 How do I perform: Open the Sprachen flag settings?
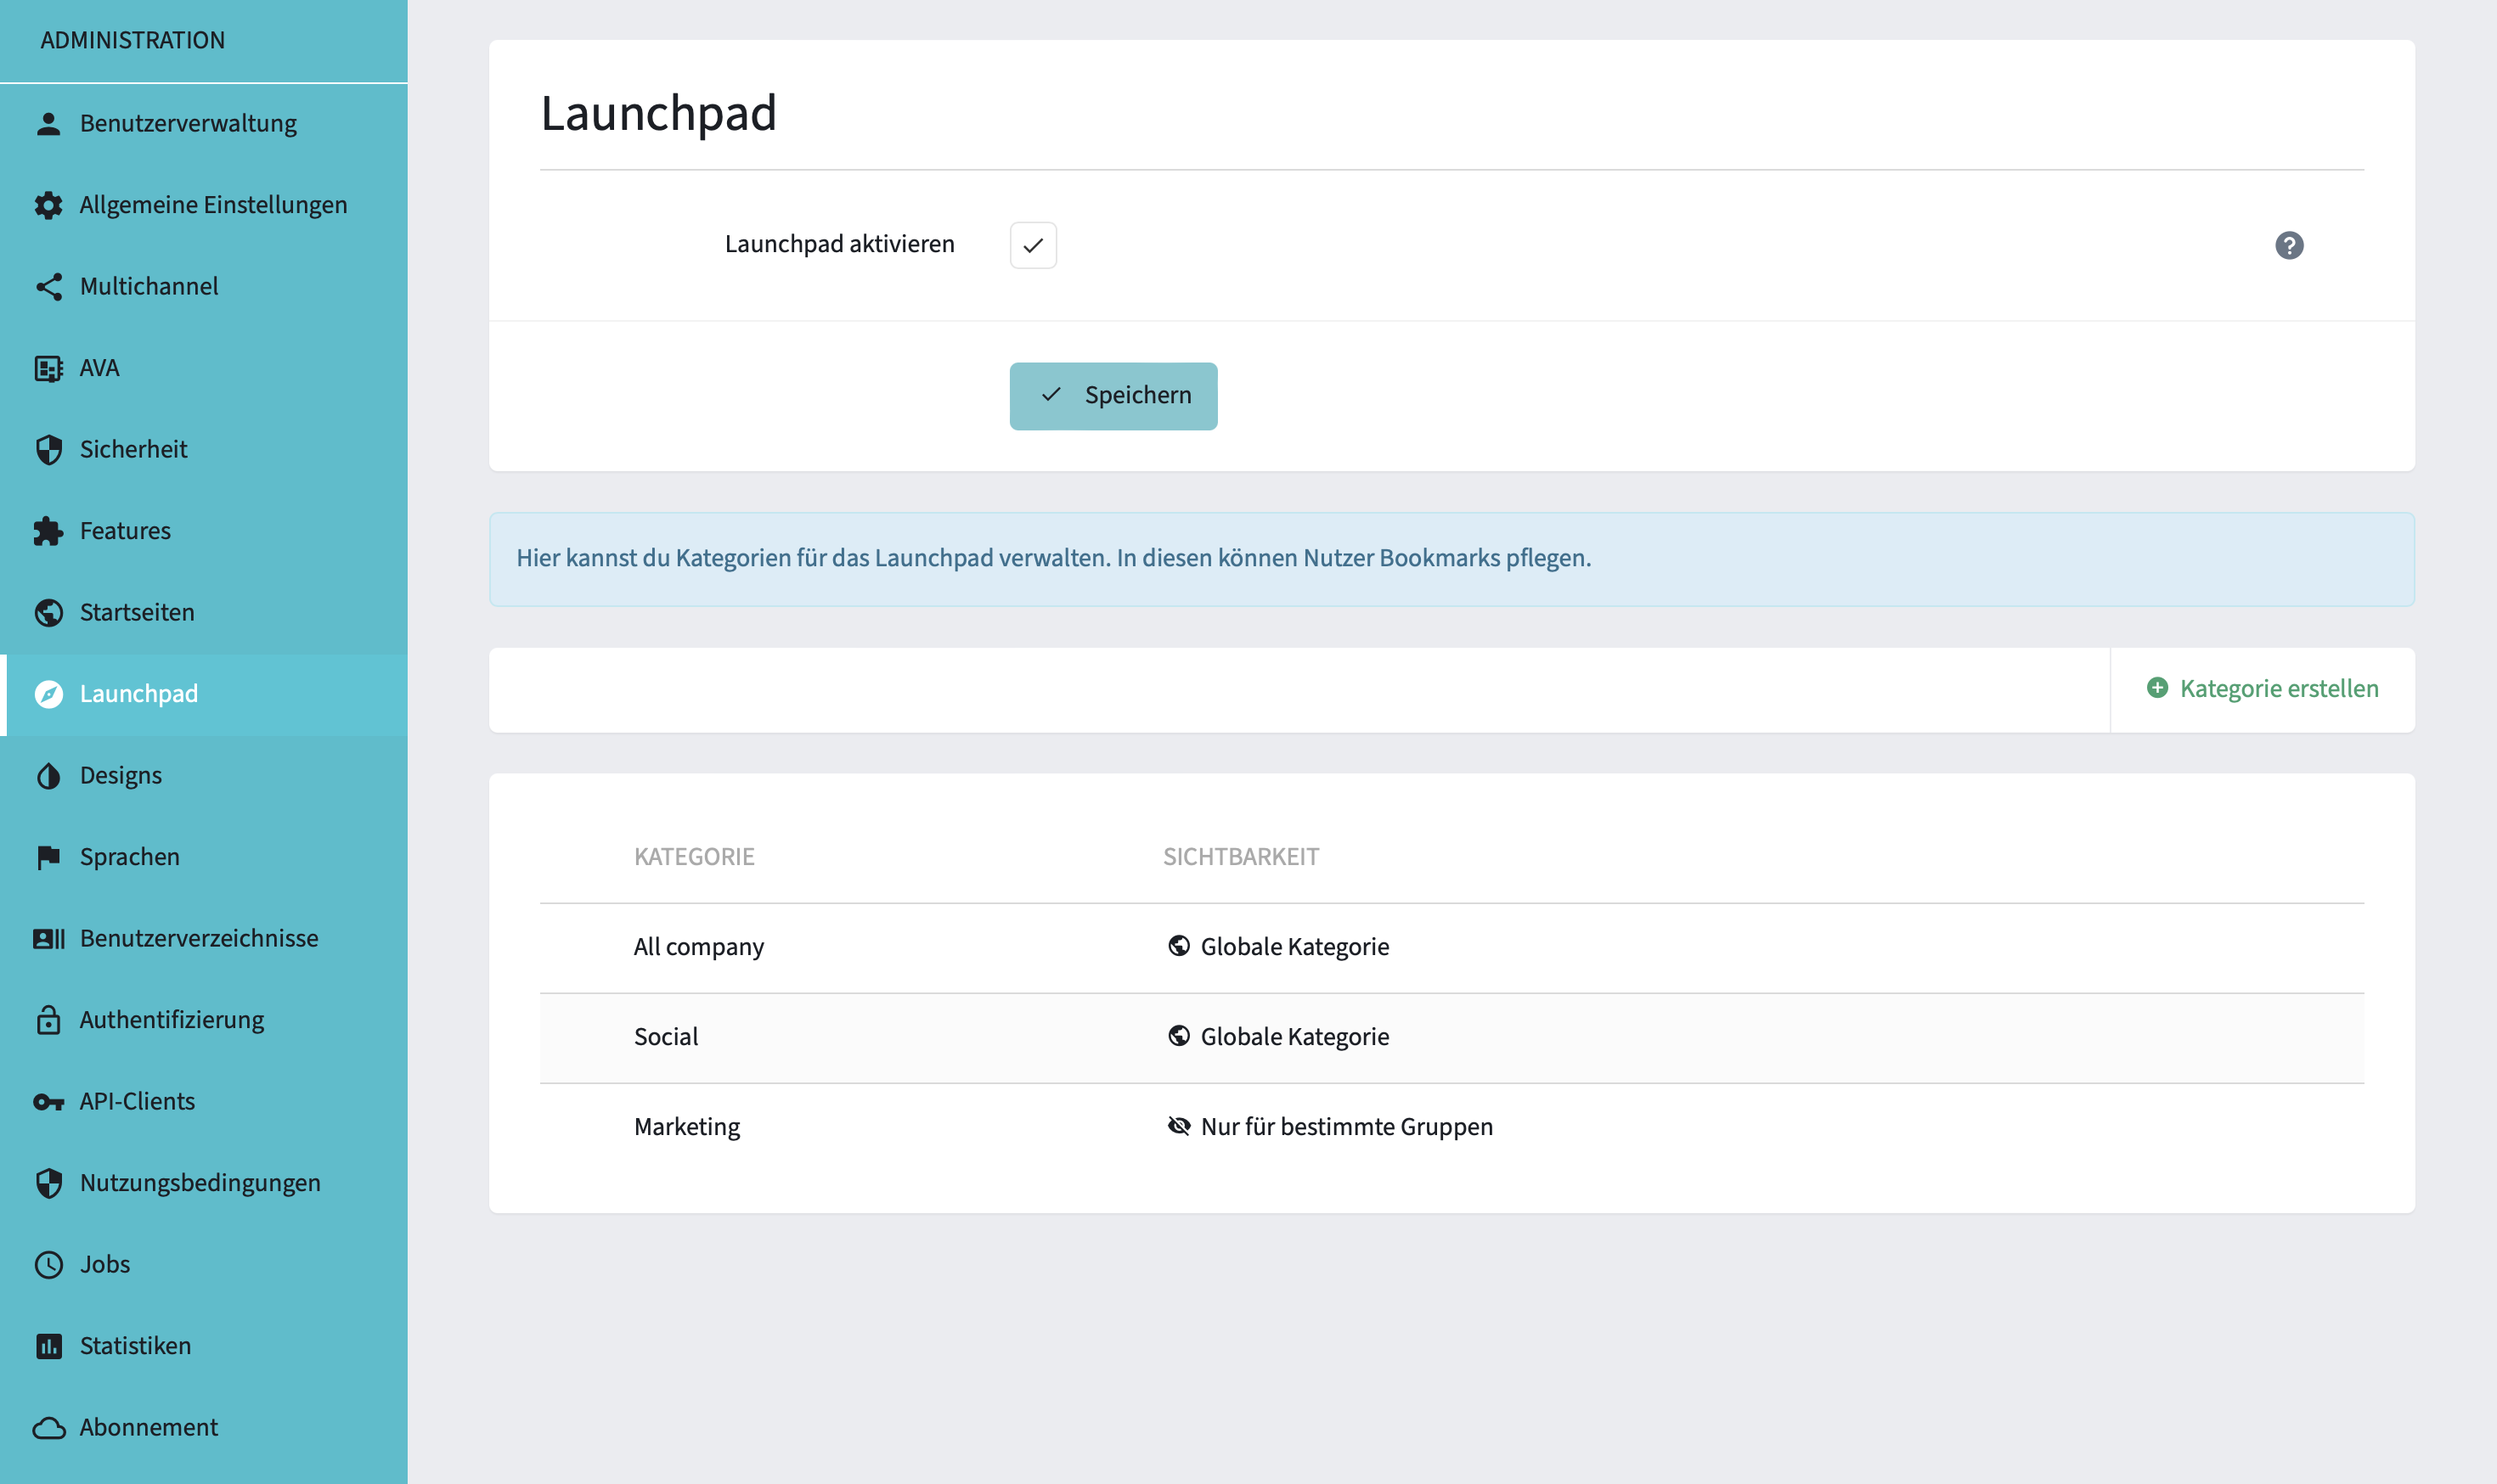(130, 856)
